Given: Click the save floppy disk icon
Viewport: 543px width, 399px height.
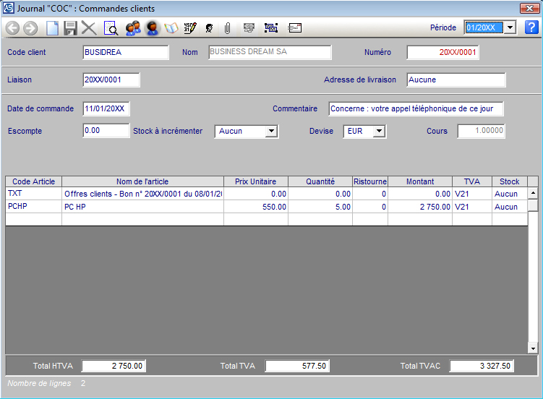Looking at the screenshot, I should click(70, 28).
